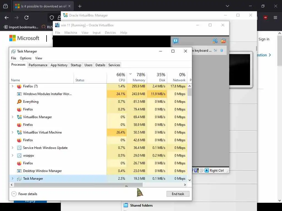
Task: Select the Desktop Window Manager process icon
Action: 19,171
